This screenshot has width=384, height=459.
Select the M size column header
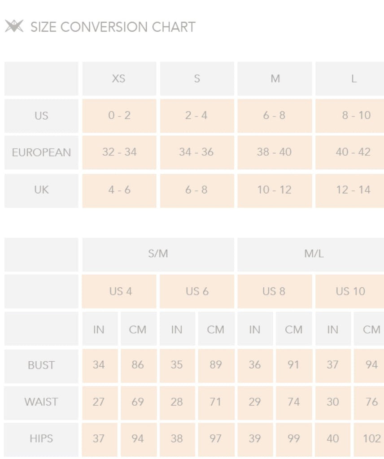275,78
